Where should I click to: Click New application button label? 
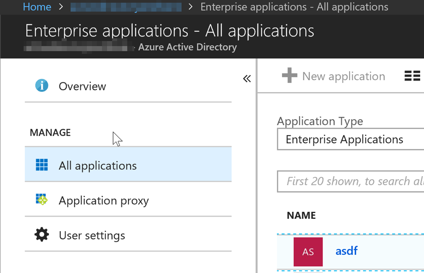(x=344, y=77)
